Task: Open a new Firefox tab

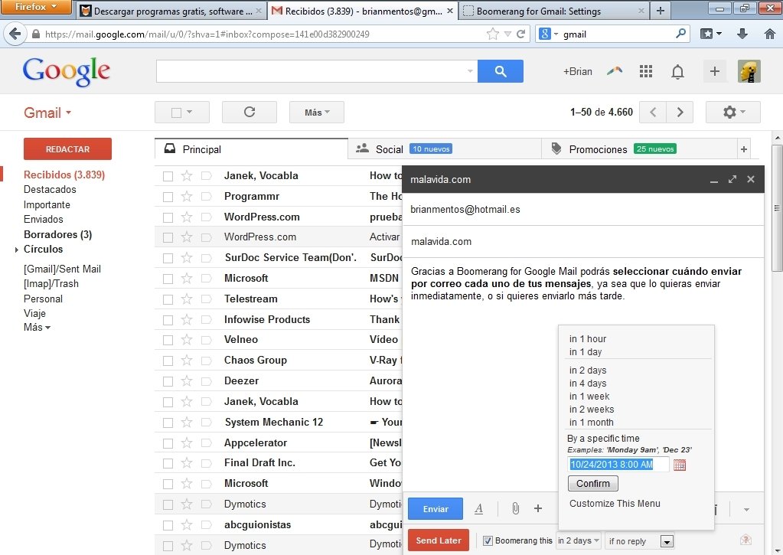Action: click(x=661, y=11)
